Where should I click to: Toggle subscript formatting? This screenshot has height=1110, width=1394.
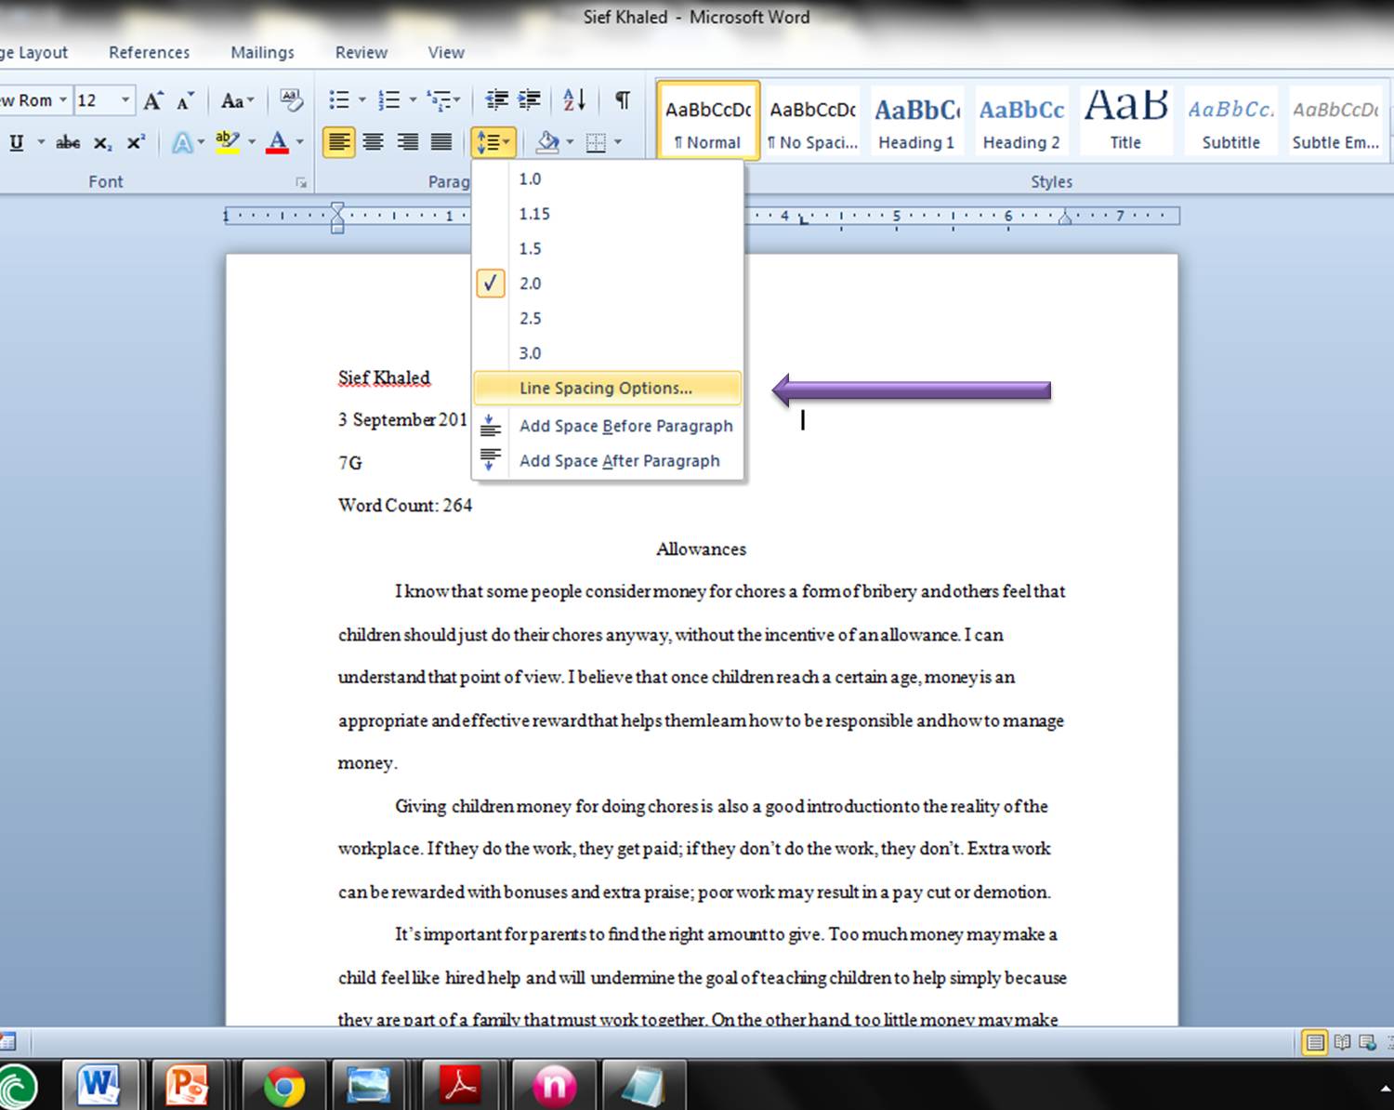(x=102, y=143)
